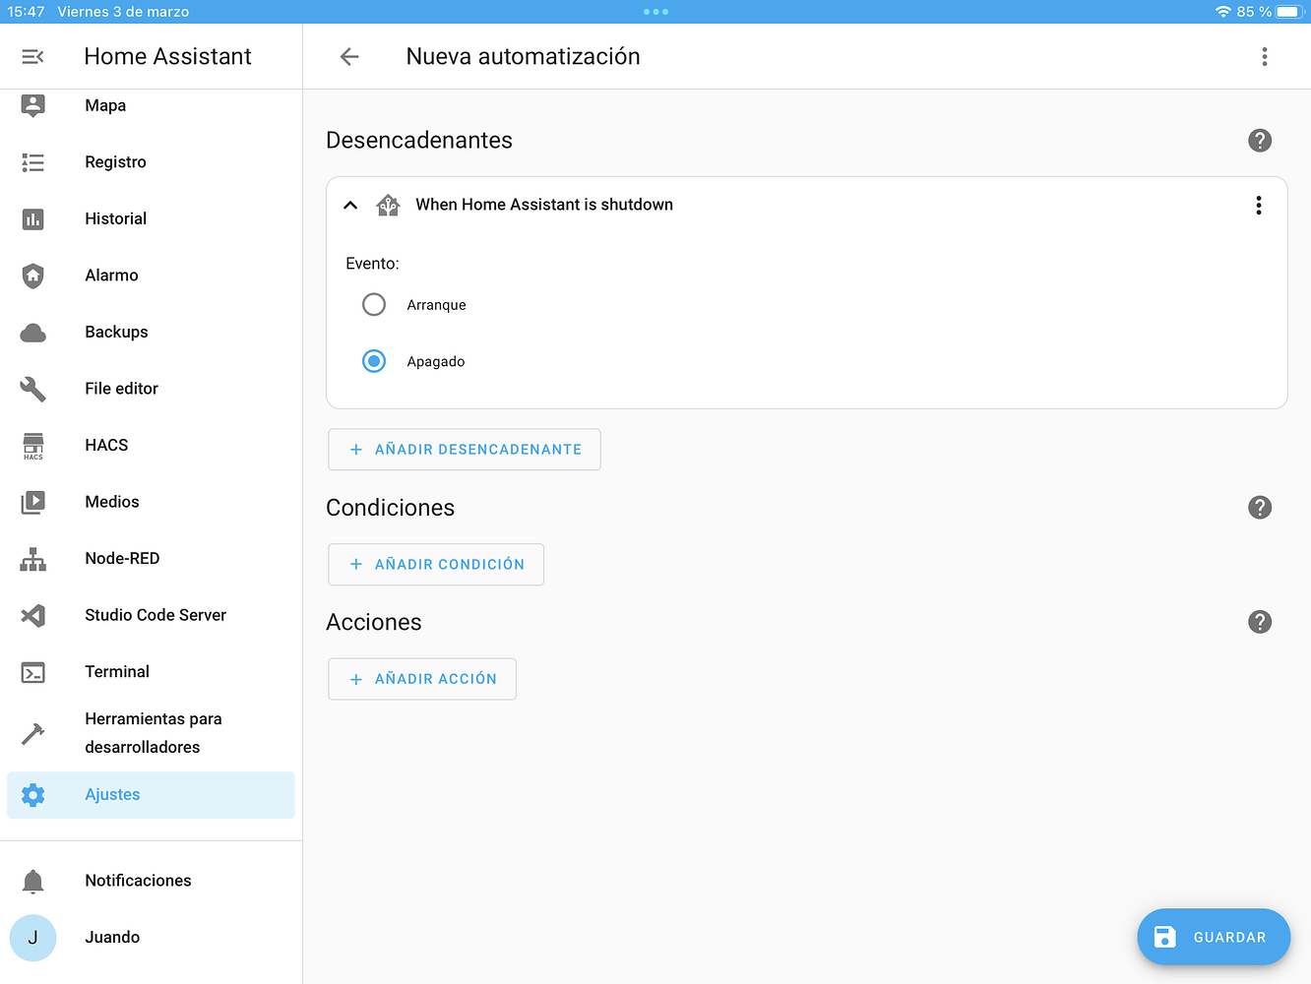Click the Studio Code Server icon

32,615
